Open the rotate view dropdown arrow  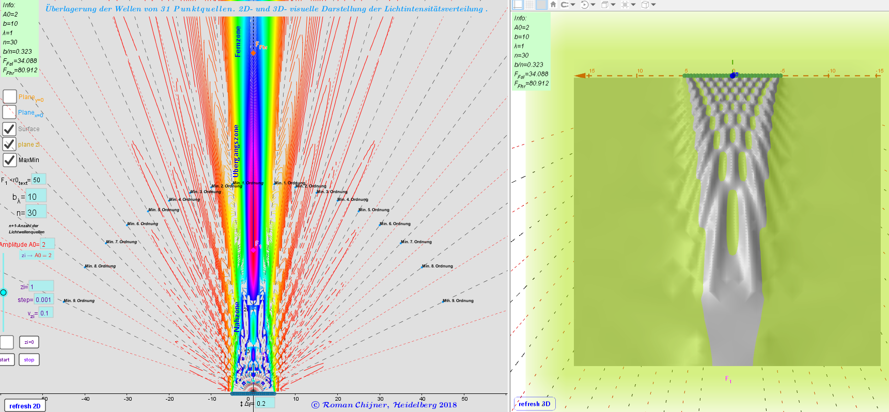click(592, 5)
